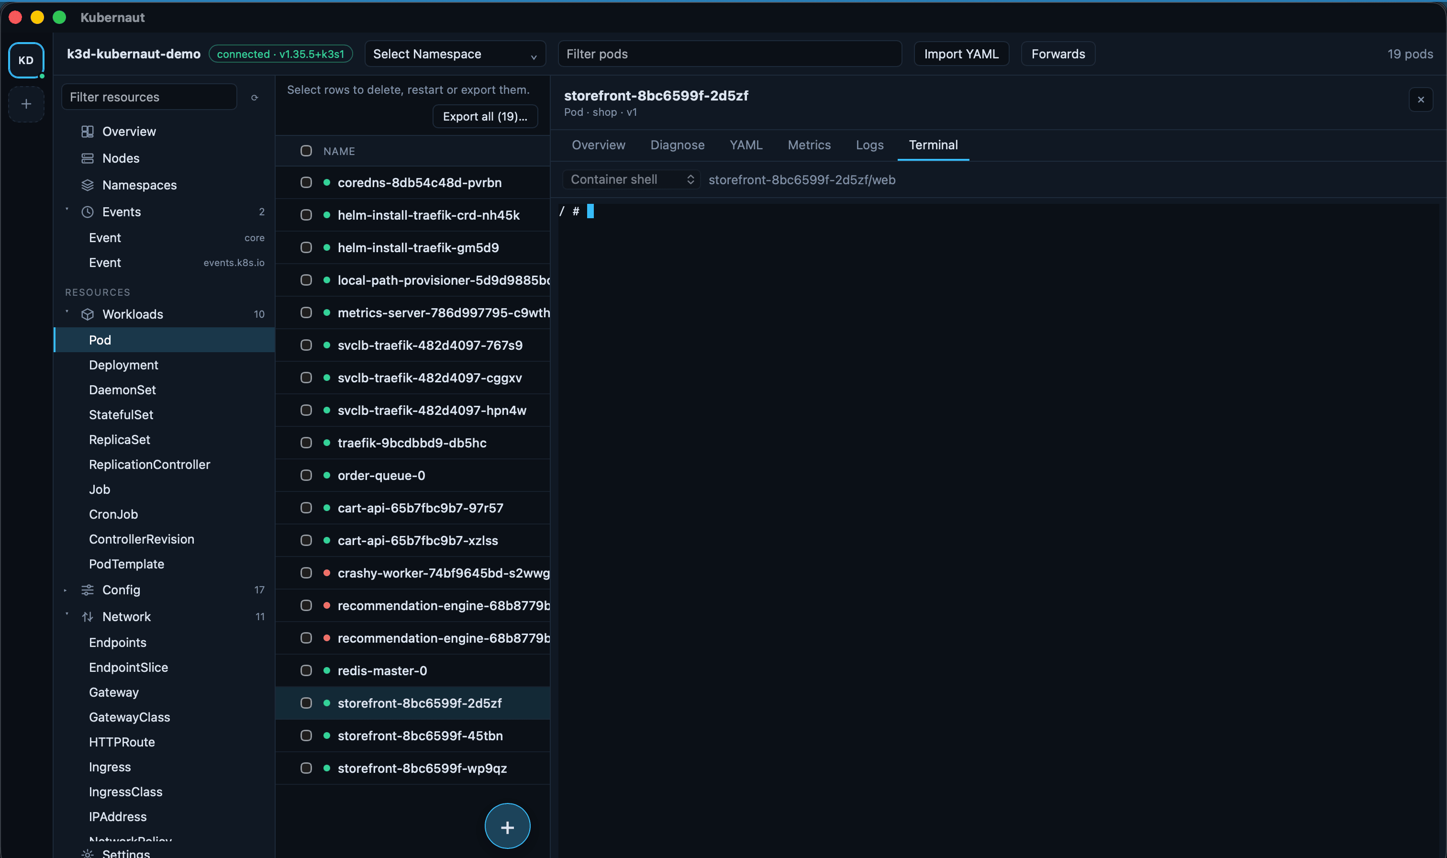Click the Config sliders icon
Screen dimensions: 1447x858
click(87, 590)
